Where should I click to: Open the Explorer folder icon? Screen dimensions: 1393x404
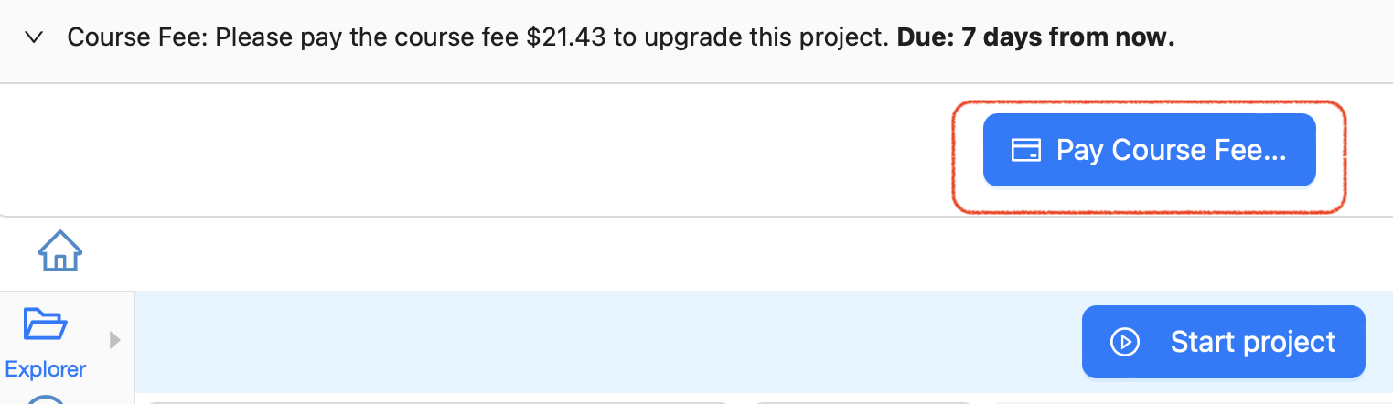coord(45,326)
